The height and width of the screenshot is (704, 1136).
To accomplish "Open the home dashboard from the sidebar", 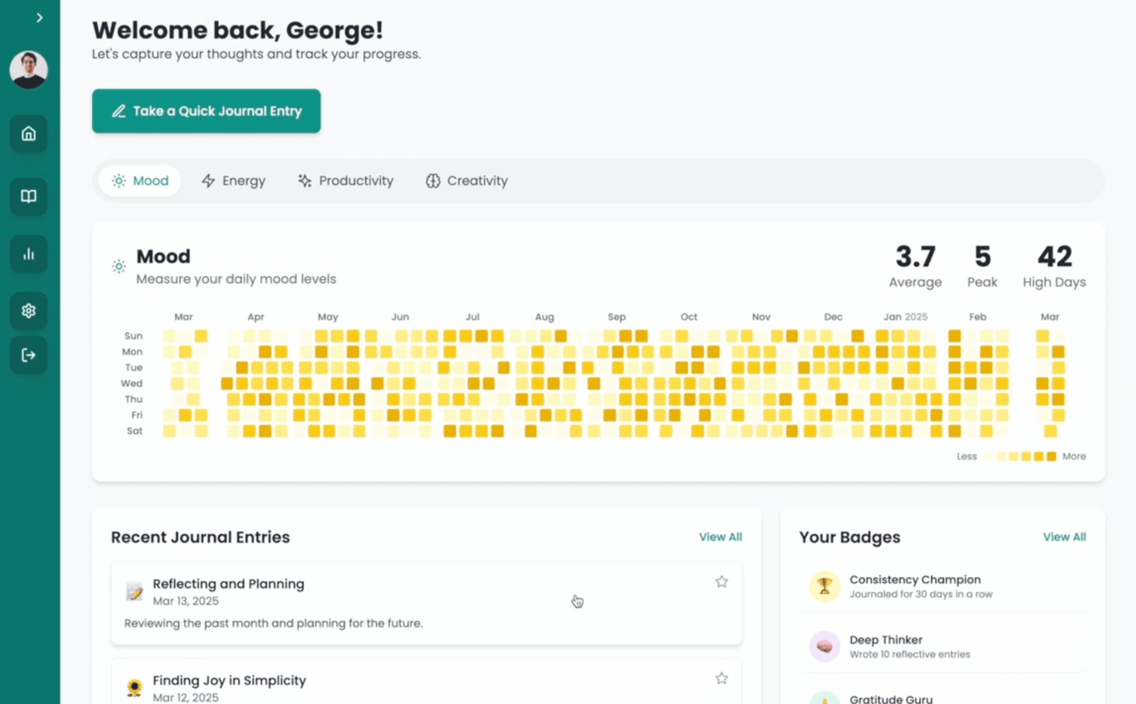I will [28, 133].
